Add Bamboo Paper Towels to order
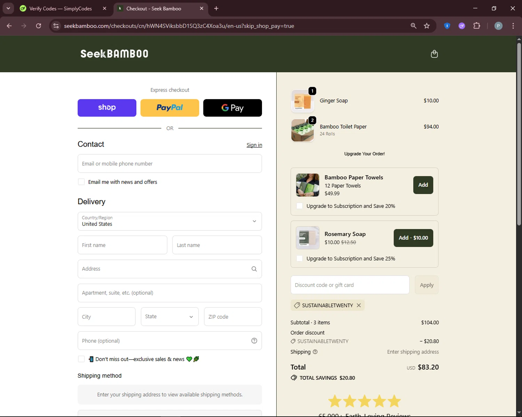This screenshot has width=522, height=417. point(423,185)
